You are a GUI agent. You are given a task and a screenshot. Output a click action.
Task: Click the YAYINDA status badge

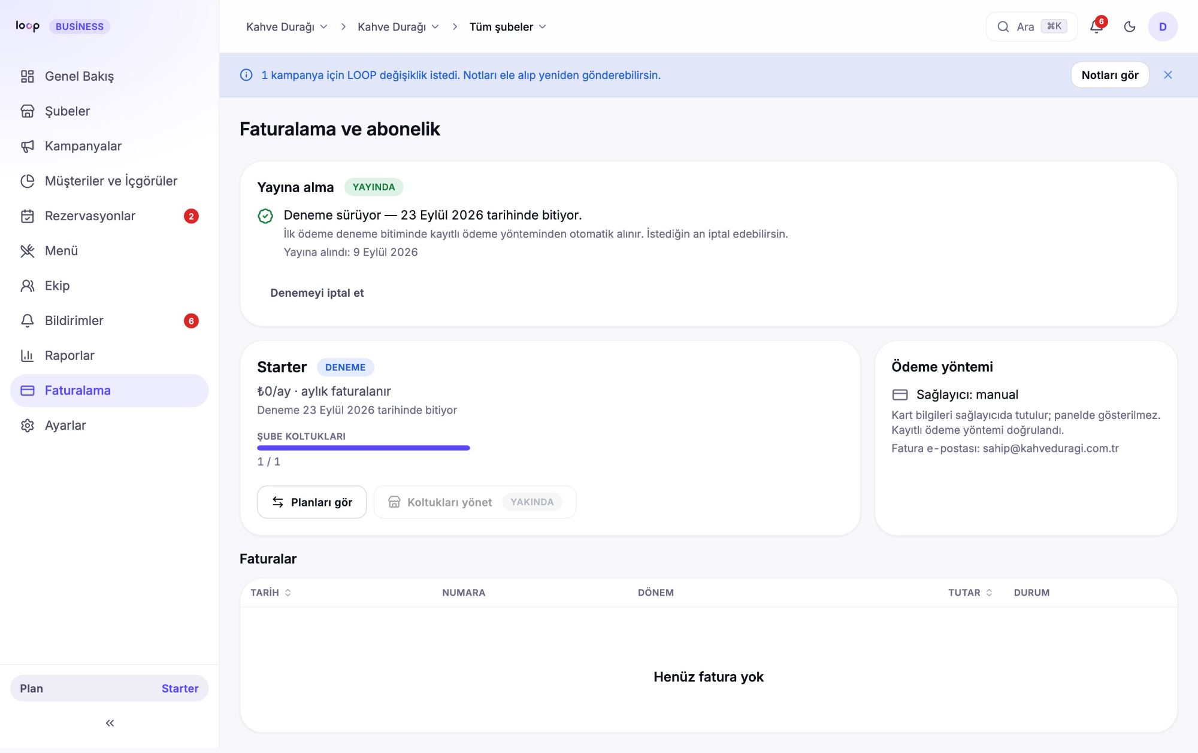click(x=374, y=187)
